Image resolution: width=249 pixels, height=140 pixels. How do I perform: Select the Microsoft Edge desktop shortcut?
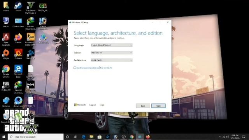(x=18, y=71)
